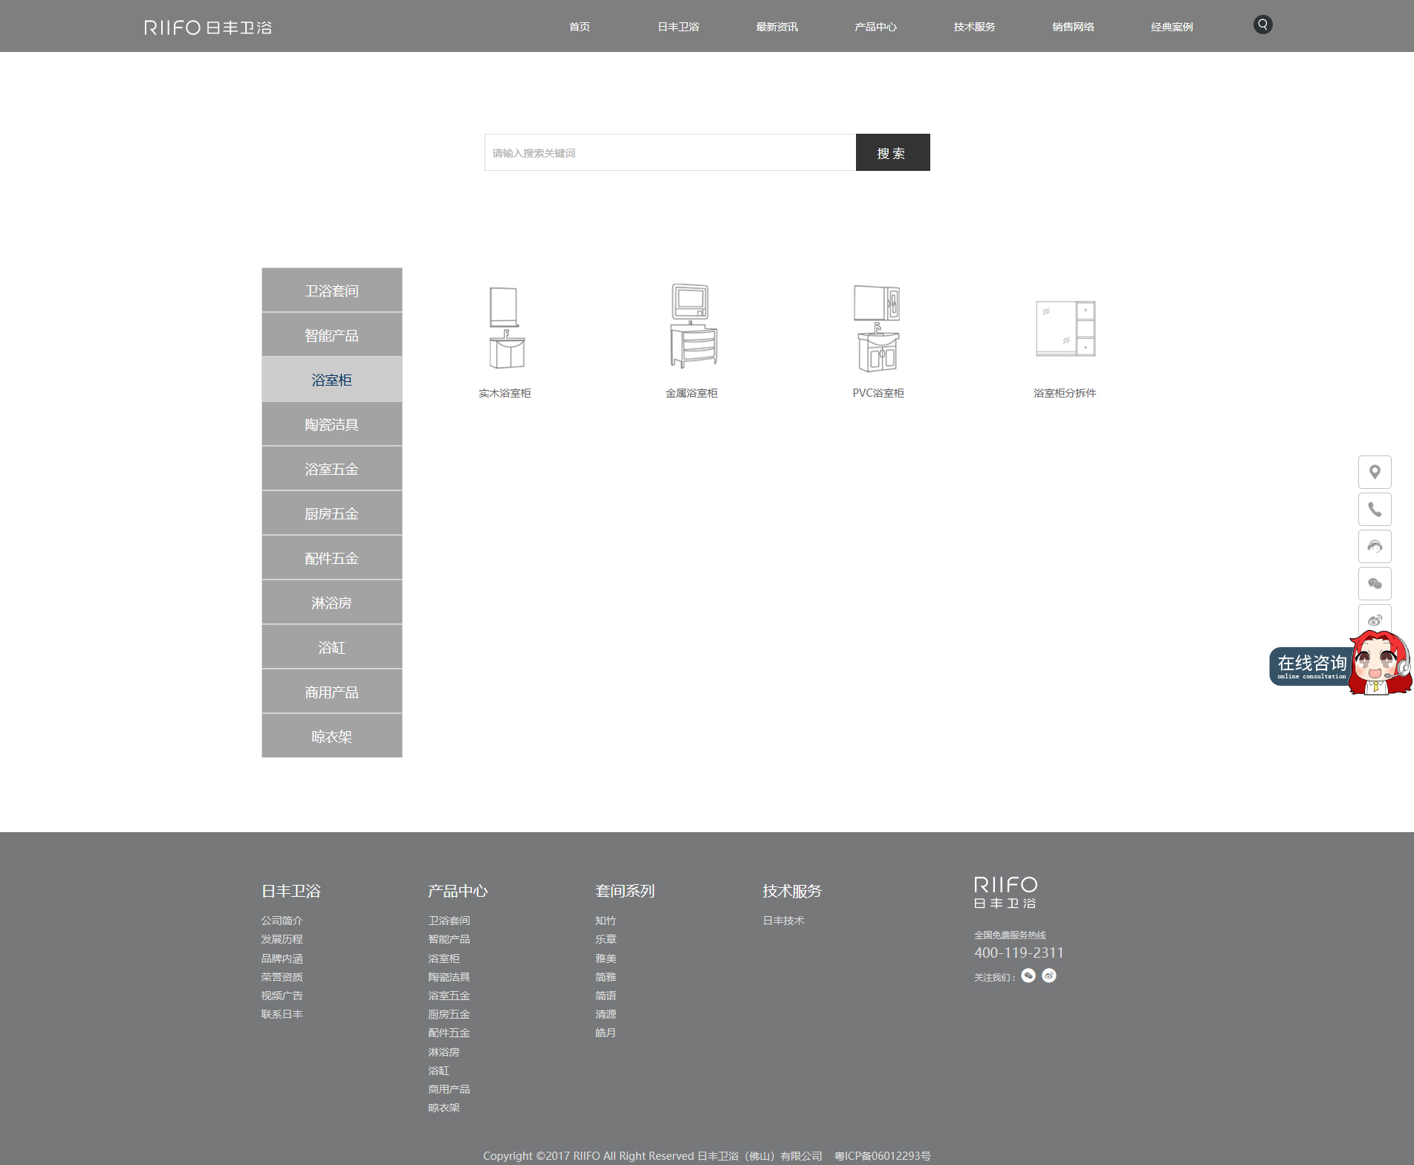Click the WeChat icon in floating sidebar
The image size is (1414, 1165).
[x=1375, y=584]
